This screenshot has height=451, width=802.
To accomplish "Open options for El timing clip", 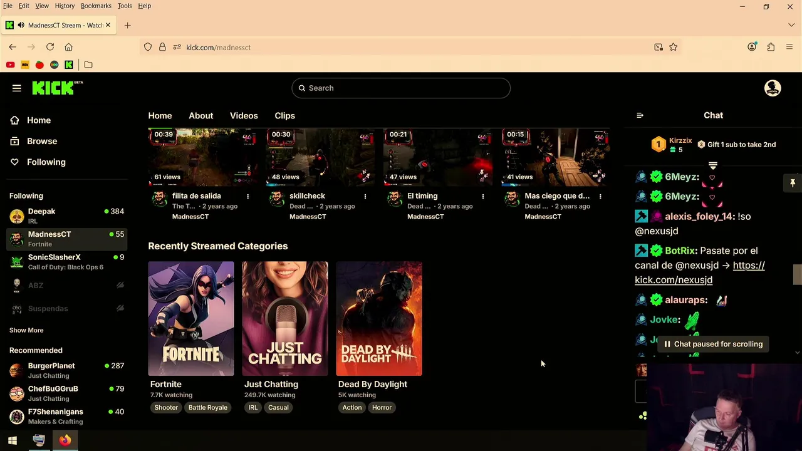I will pyautogui.click(x=482, y=196).
